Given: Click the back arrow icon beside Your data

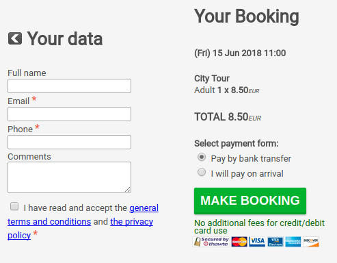Looking at the screenshot, I should coord(15,38).
